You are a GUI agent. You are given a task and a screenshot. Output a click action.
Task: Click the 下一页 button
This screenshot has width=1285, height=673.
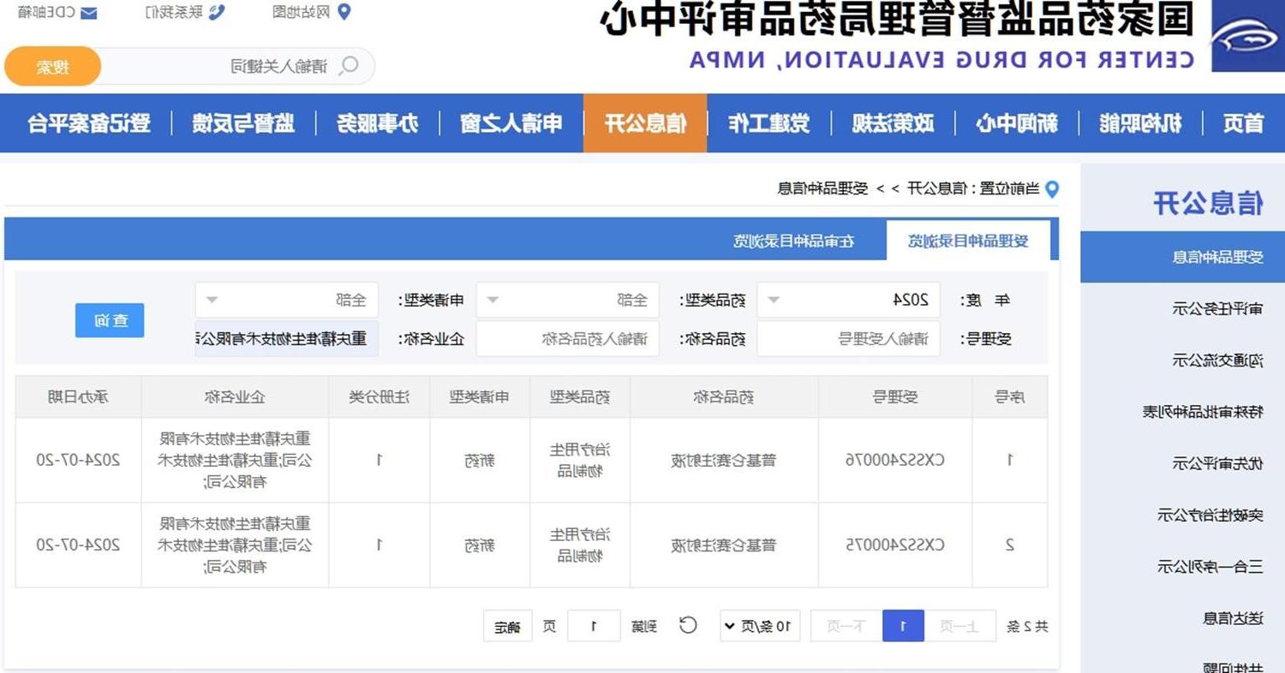846,626
